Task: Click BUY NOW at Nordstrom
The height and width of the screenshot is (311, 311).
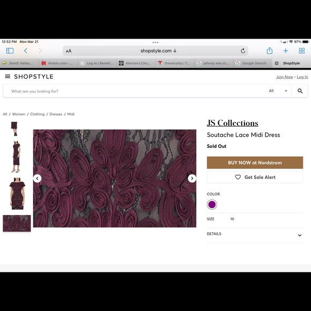Action: (255, 162)
